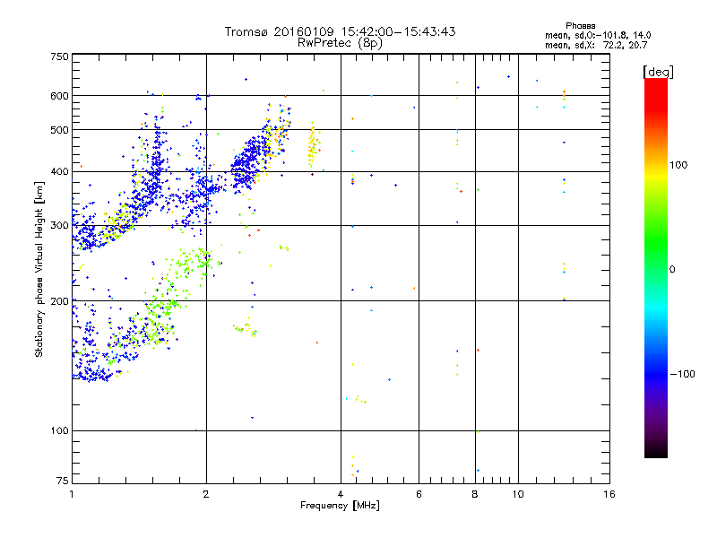Click the x-axis label 'Frequency [MHz]'
This screenshot has height=538, width=717.
(340, 506)
